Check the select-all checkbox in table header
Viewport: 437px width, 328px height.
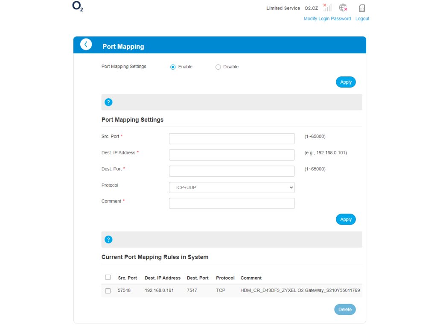click(108, 277)
